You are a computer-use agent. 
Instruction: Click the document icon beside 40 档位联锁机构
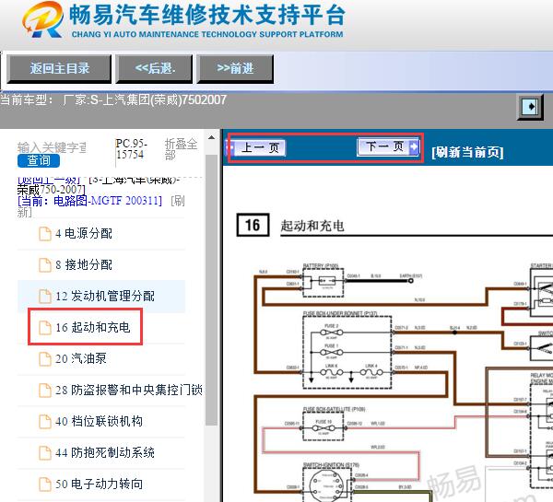45,422
